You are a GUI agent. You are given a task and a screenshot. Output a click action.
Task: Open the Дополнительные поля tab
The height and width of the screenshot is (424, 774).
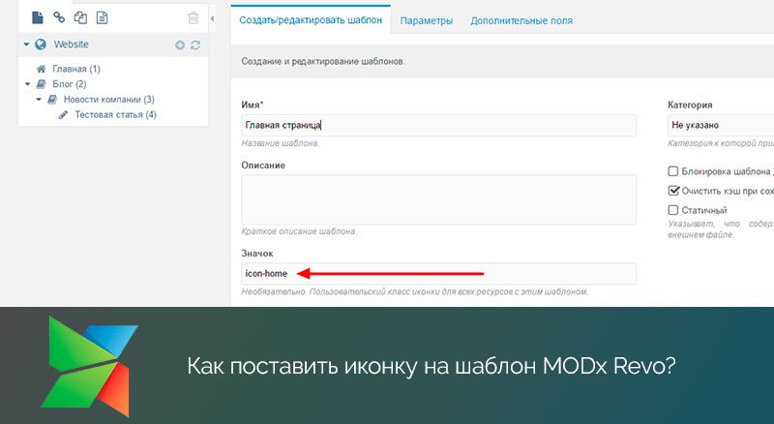(x=521, y=20)
